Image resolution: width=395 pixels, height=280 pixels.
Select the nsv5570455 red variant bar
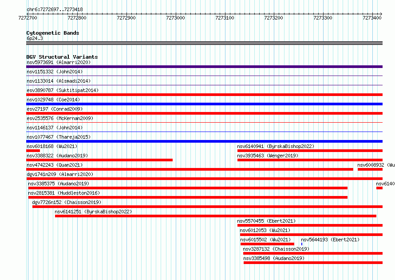point(310,225)
